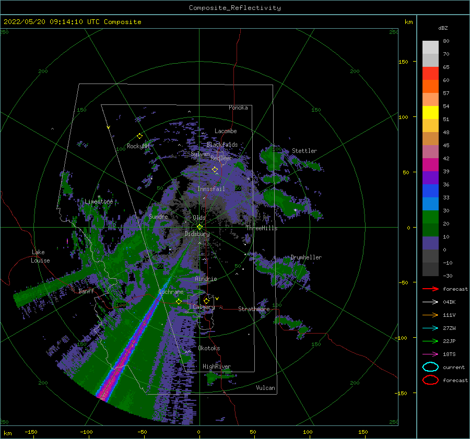Select the lightest gray 70–80 dBZ swatch

tap(430, 48)
